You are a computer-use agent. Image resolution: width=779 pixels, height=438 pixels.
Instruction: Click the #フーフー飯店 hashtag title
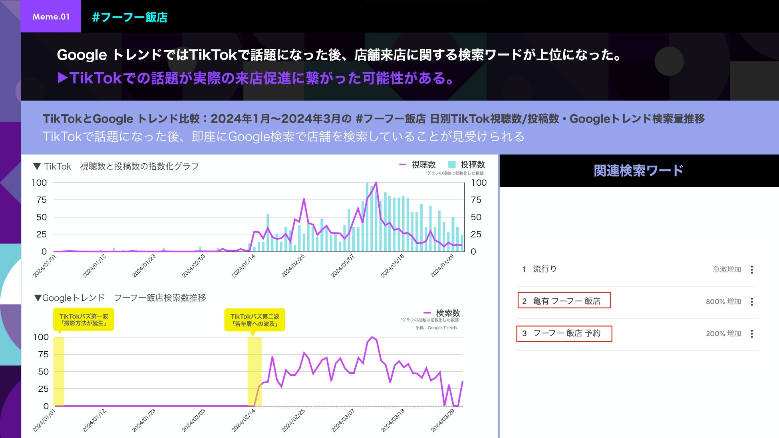(x=130, y=17)
